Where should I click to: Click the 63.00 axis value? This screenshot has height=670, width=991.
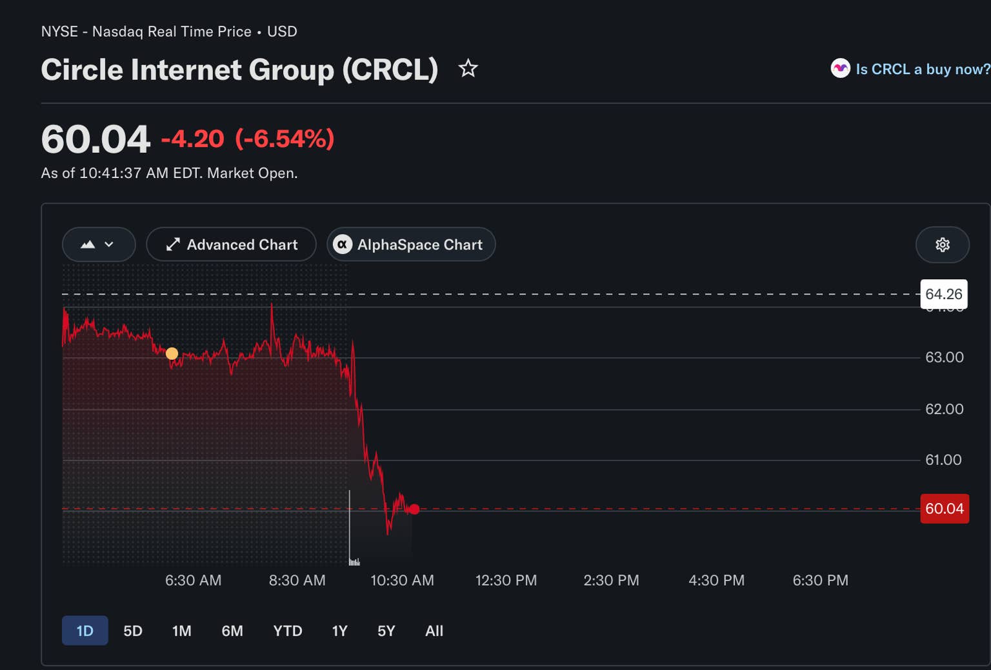(945, 357)
